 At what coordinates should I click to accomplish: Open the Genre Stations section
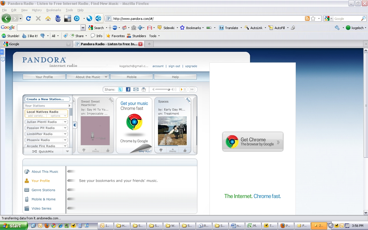(x=43, y=190)
